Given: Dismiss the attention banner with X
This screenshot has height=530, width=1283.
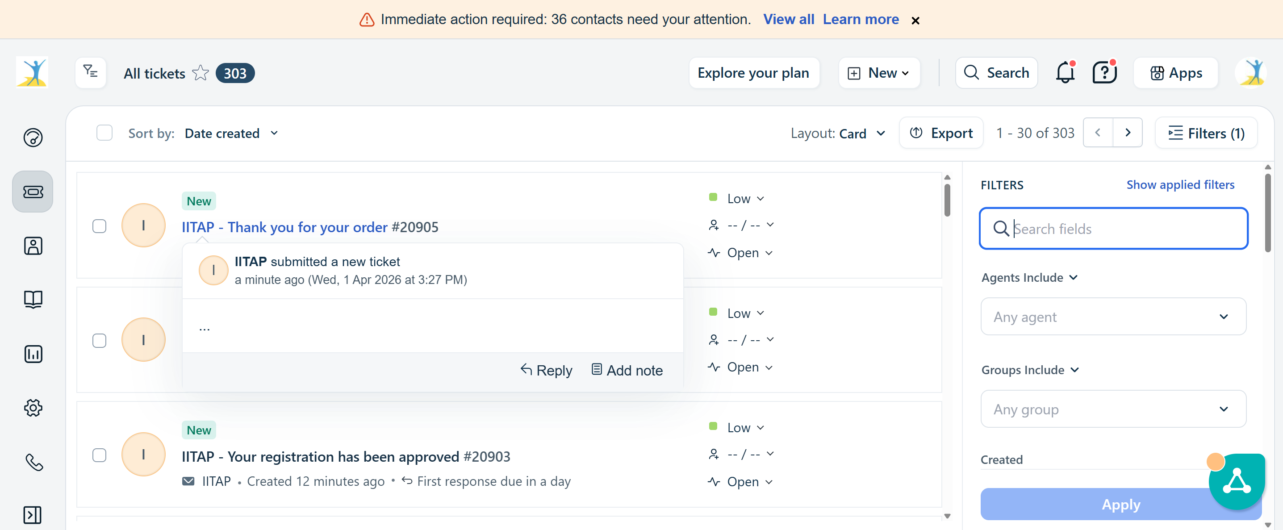Looking at the screenshot, I should point(915,21).
